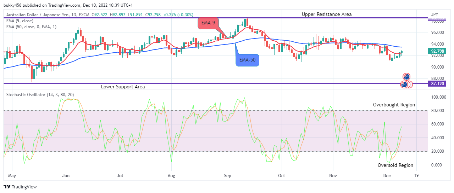
Task: Click the upper Australian flag event icon
Action: 406,76
